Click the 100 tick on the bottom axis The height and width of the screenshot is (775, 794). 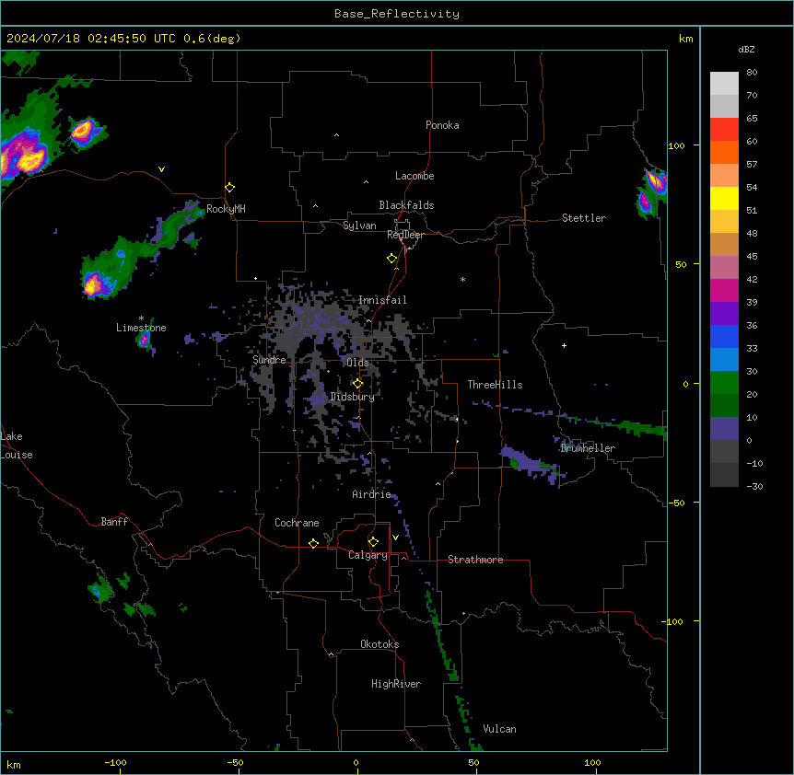592,762
